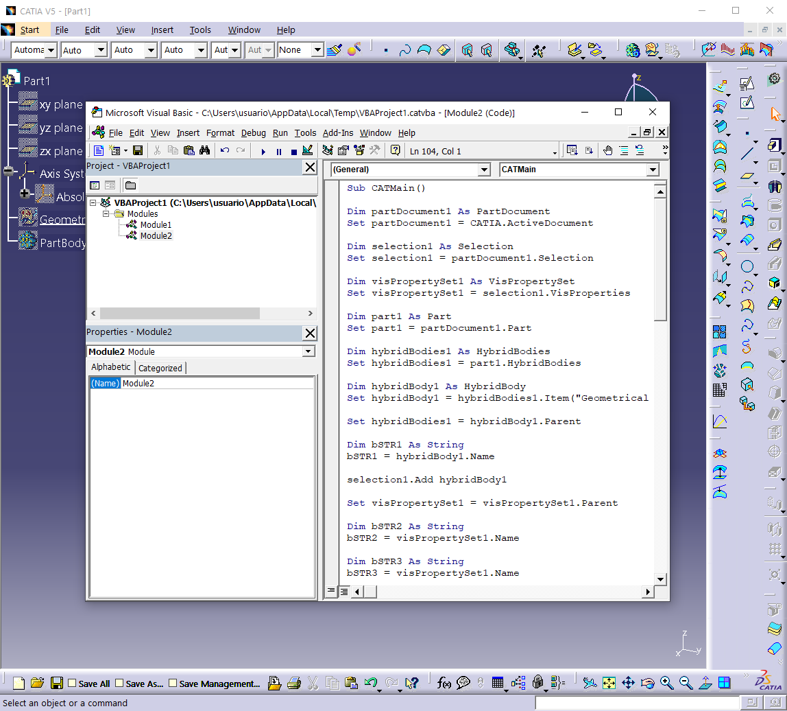Close the Project - VBAProject1 pane

pos(310,167)
